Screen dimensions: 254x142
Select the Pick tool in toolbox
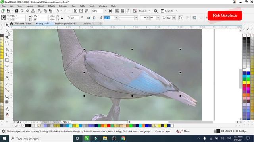click(x=7, y=25)
